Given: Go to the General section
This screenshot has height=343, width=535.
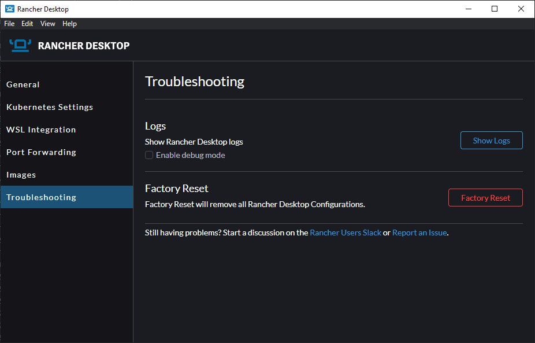Looking at the screenshot, I should [x=23, y=84].
